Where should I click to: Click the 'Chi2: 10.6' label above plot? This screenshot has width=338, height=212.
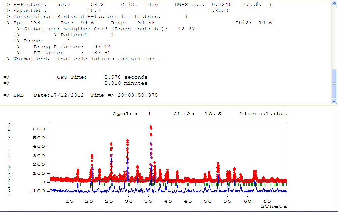[x=197, y=114]
